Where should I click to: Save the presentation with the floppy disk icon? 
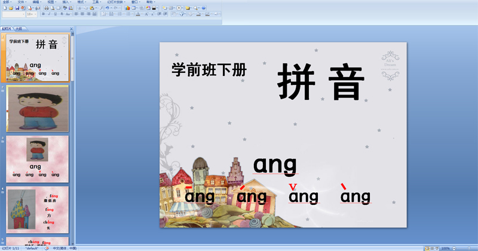(x=17, y=8)
